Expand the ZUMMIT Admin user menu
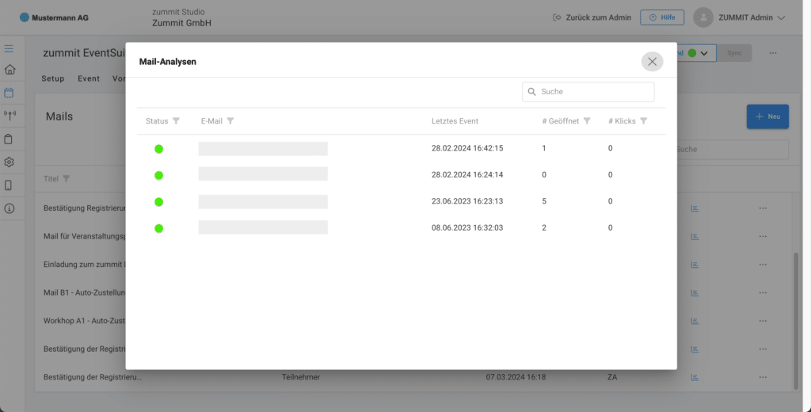 tap(781, 17)
